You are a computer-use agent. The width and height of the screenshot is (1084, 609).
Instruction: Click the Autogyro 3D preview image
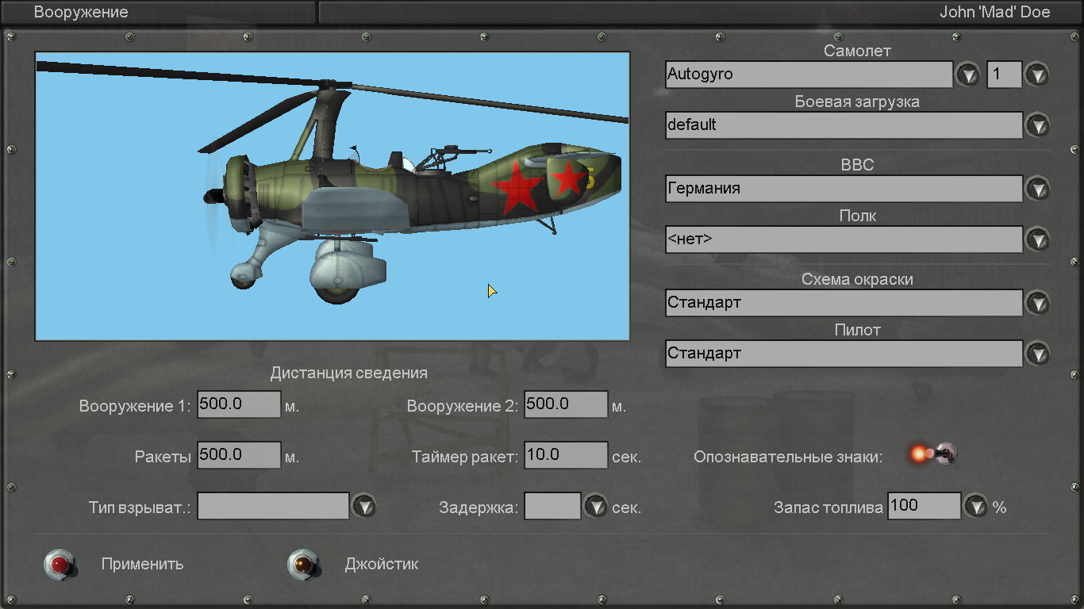333,196
